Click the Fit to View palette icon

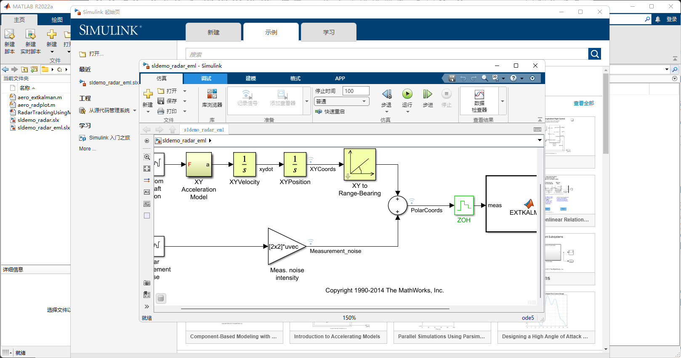coord(147,168)
